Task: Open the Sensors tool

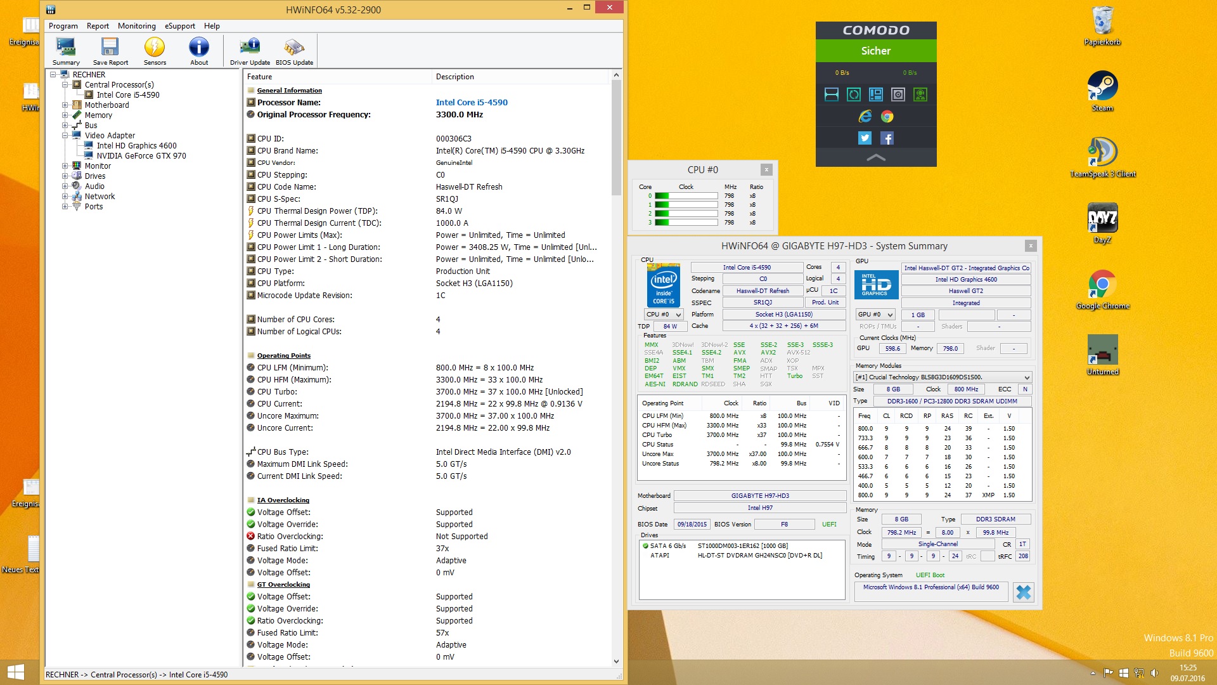Action: coord(155,51)
